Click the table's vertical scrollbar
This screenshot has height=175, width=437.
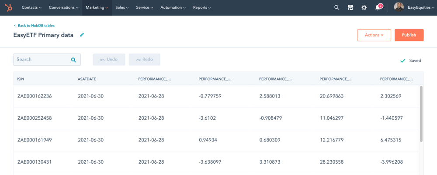coord(421,113)
